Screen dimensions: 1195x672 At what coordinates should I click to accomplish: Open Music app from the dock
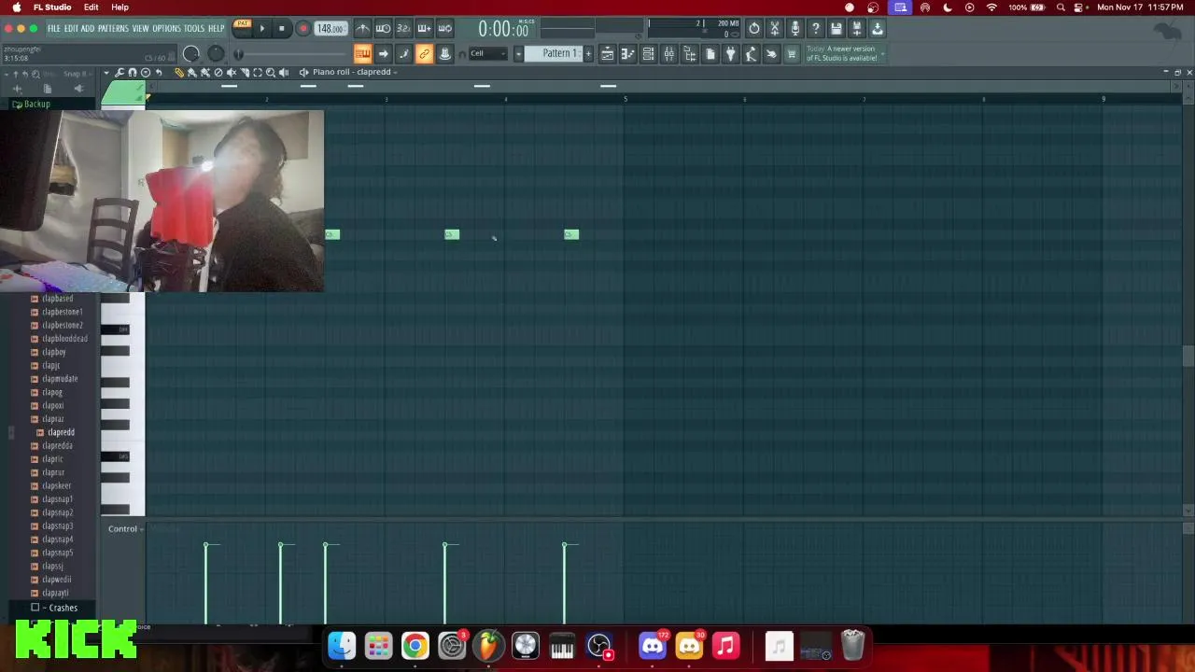pyautogui.click(x=725, y=645)
